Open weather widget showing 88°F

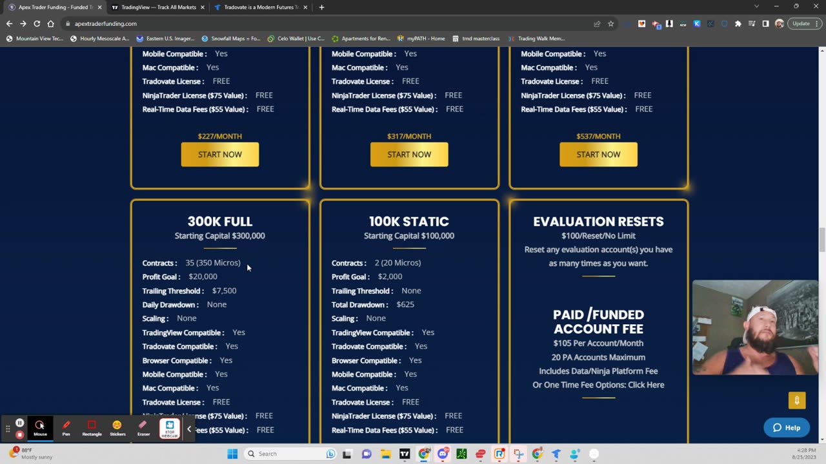tap(31, 454)
